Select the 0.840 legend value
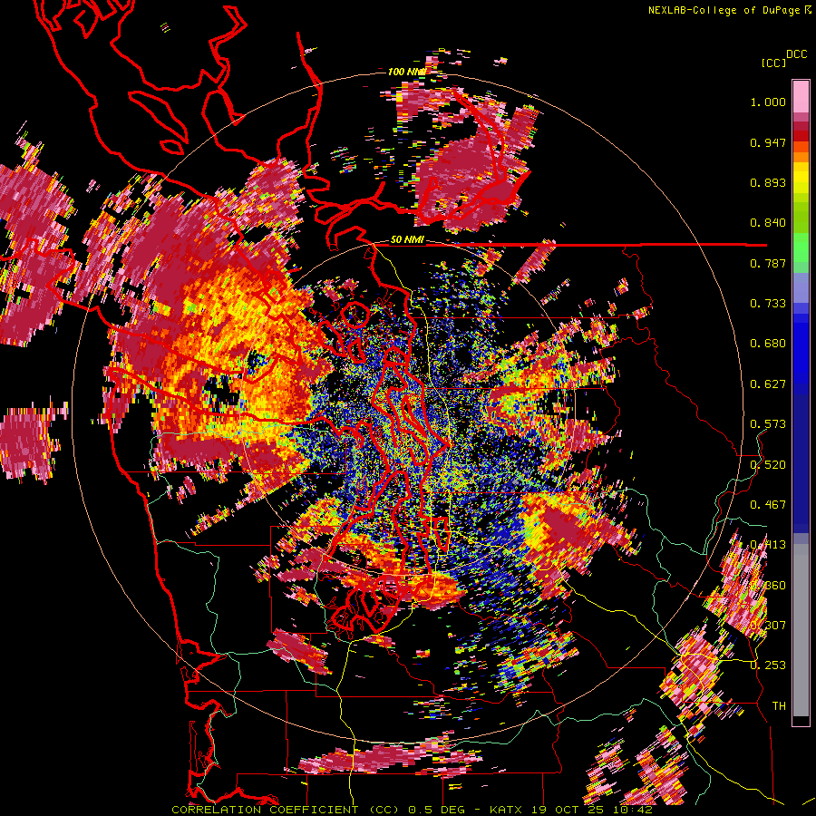 768,223
